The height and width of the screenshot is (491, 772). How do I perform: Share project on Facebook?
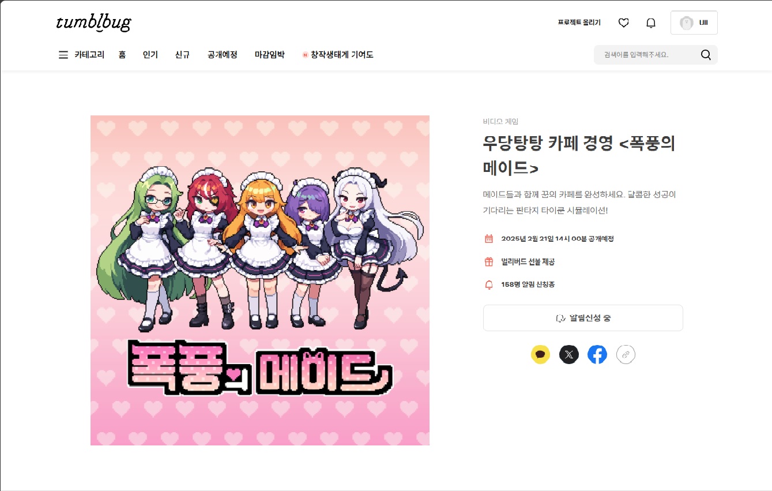click(x=597, y=354)
